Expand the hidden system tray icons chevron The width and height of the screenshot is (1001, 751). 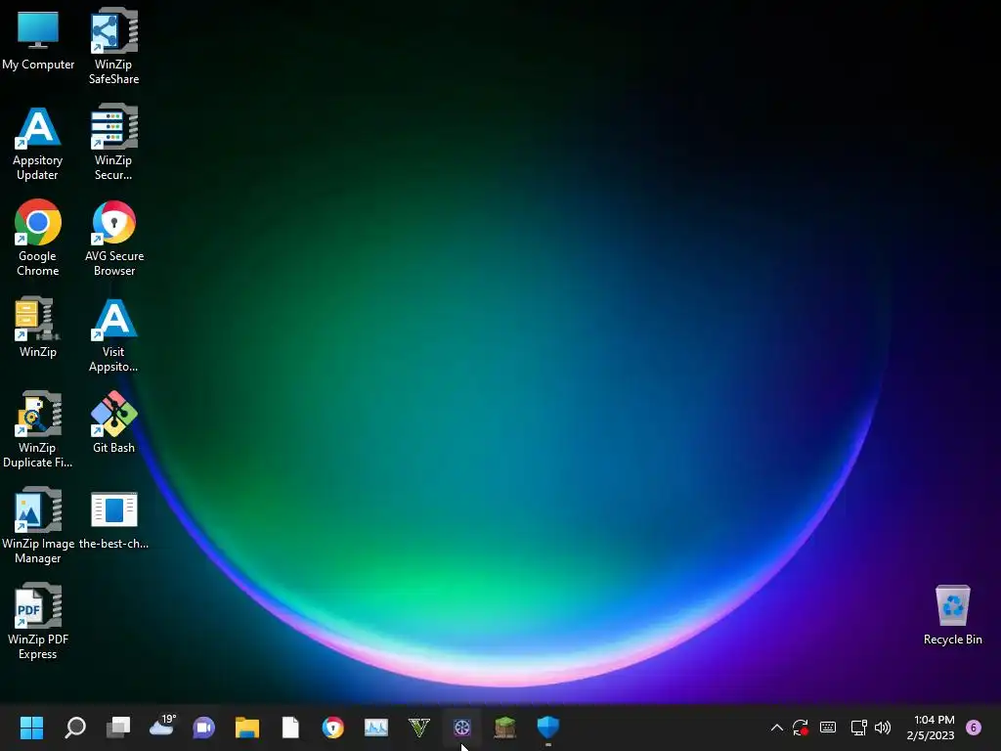777,728
